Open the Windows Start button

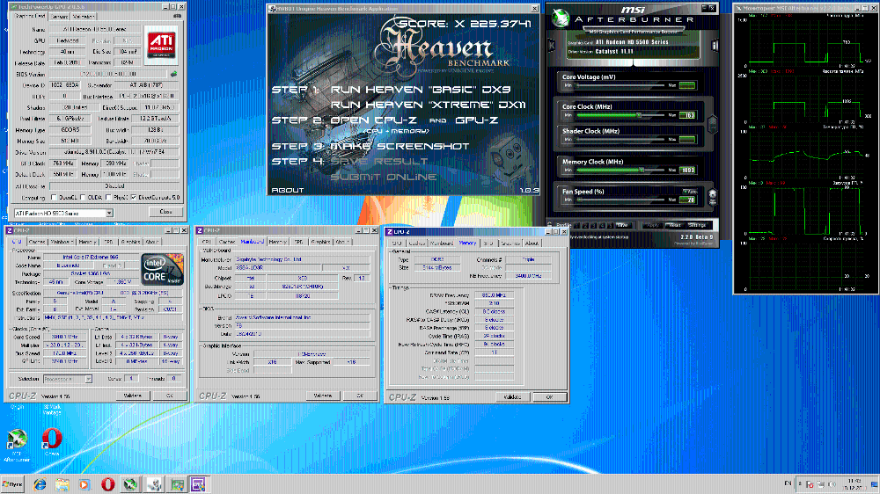point(12,484)
